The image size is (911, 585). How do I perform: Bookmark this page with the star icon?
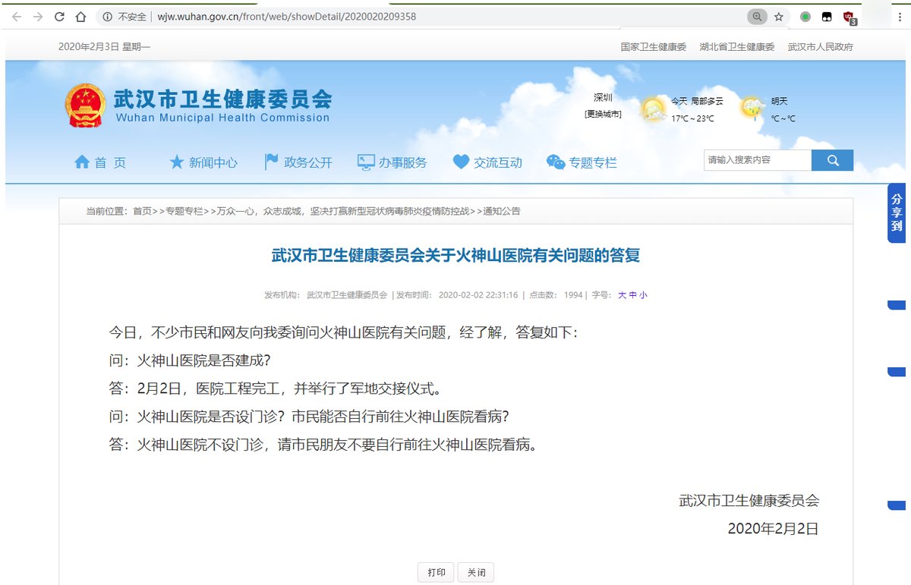pos(779,16)
